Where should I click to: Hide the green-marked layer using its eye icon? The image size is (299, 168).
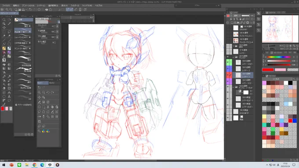(228, 62)
